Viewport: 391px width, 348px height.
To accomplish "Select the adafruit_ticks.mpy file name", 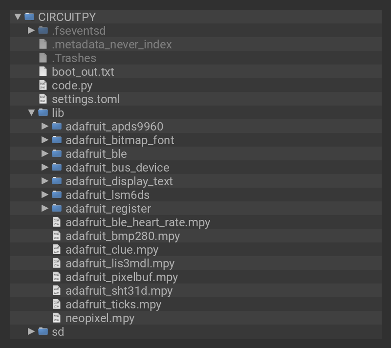I will (x=113, y=304).
